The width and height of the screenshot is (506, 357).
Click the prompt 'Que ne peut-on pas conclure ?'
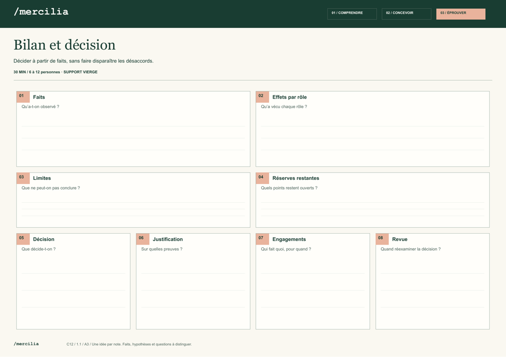tap(51, 188)
